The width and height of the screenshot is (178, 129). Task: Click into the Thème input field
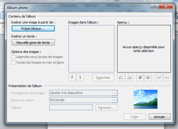tap(71, 107)
